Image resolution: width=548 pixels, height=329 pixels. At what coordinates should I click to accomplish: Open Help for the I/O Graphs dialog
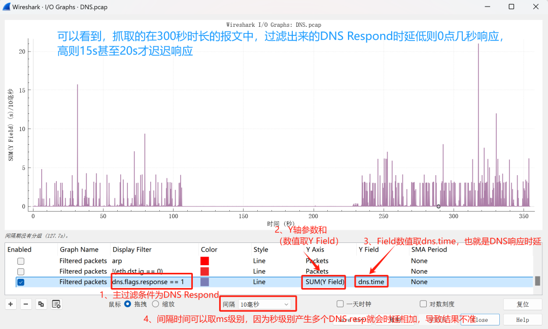(x=523, y=319)
